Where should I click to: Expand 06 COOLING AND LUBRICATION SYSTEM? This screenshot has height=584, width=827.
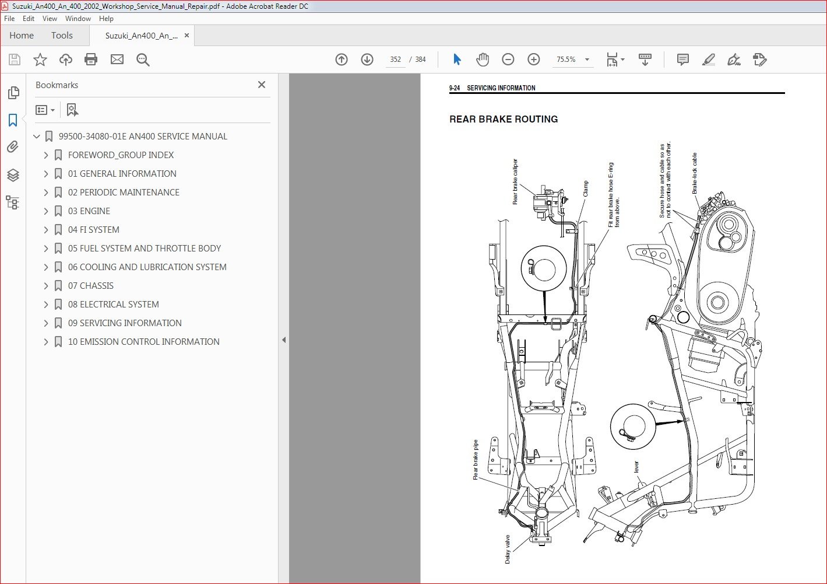(x=46, y=267)
